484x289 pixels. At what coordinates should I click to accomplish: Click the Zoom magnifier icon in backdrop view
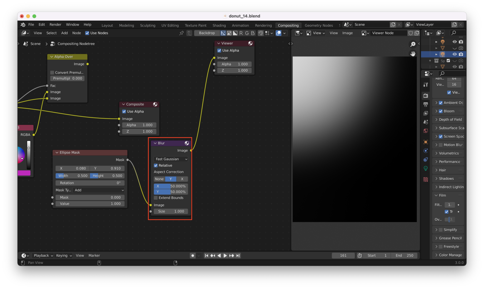[x=413, y=44]
